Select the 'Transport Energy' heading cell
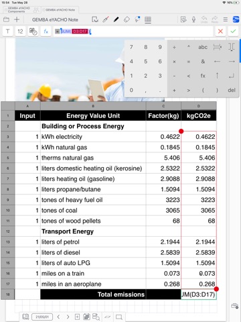This screenshot has width=241, height=322. click(93, 231)
